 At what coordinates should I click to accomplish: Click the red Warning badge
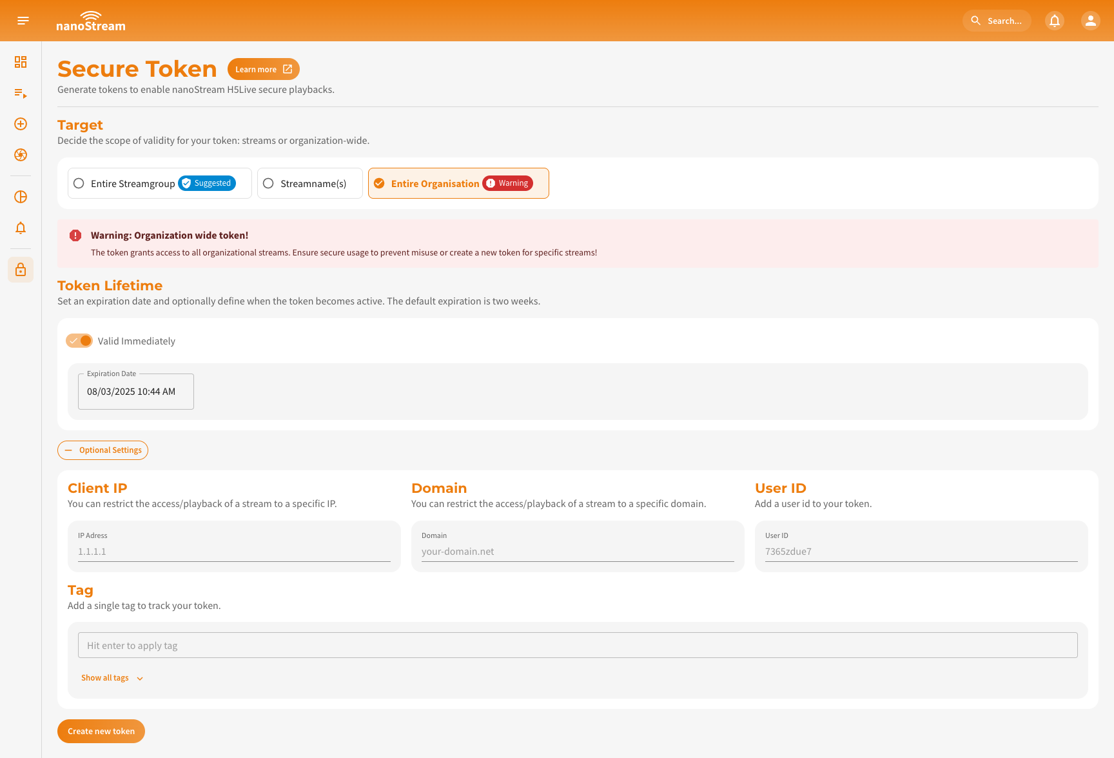[x=508, y=183]
